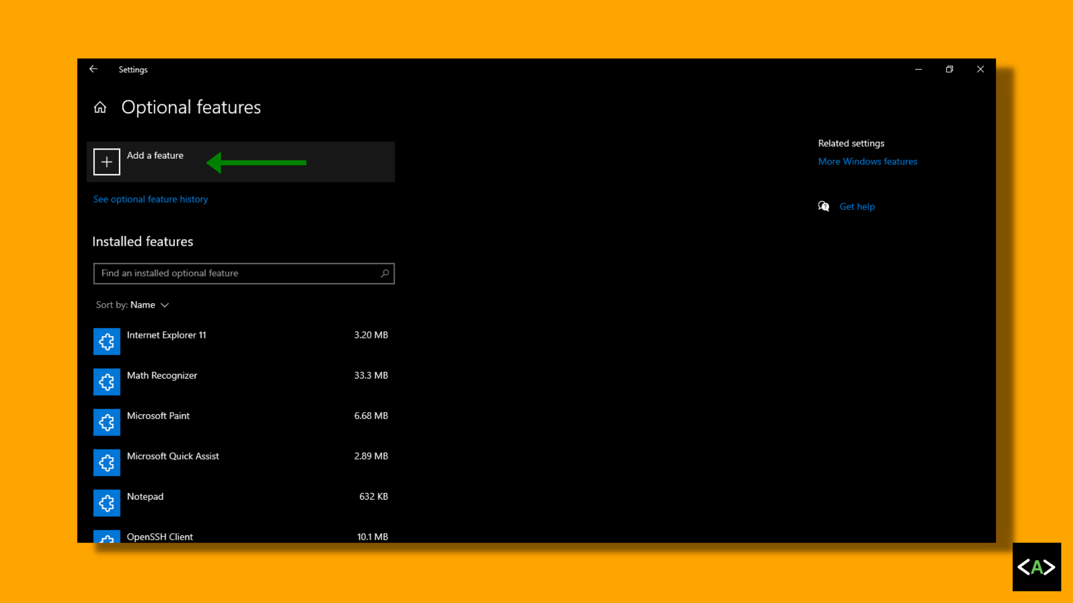Go back with the Settings back arrow
The width and height of the screenshot is (1073, 603).
click(x=93, y=69)
